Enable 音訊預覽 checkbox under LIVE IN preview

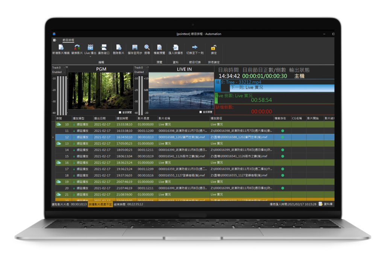pos(201,112)
